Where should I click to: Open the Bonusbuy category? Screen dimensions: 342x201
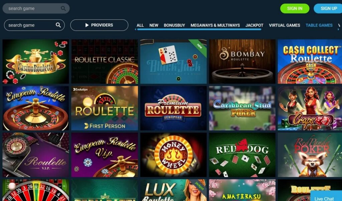pyautogui.click(x=174, y=25)
